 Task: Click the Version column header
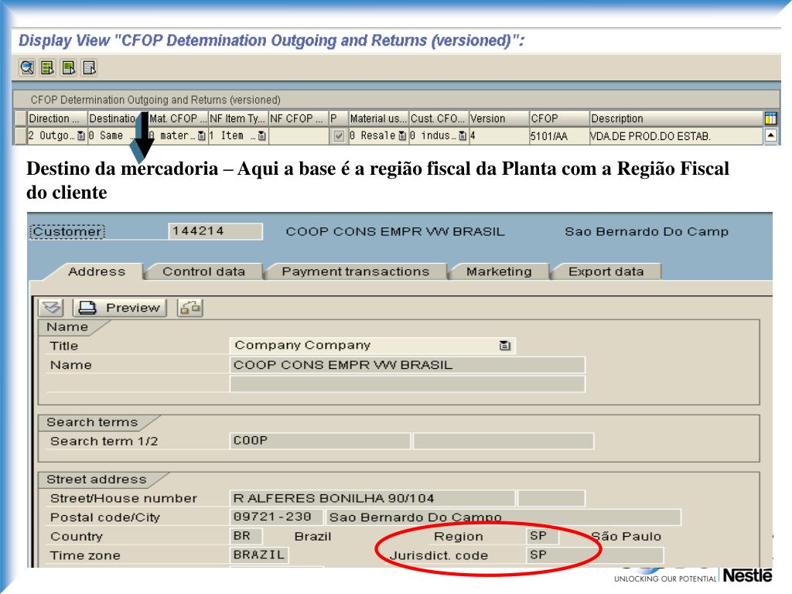[x=499, y=118]
